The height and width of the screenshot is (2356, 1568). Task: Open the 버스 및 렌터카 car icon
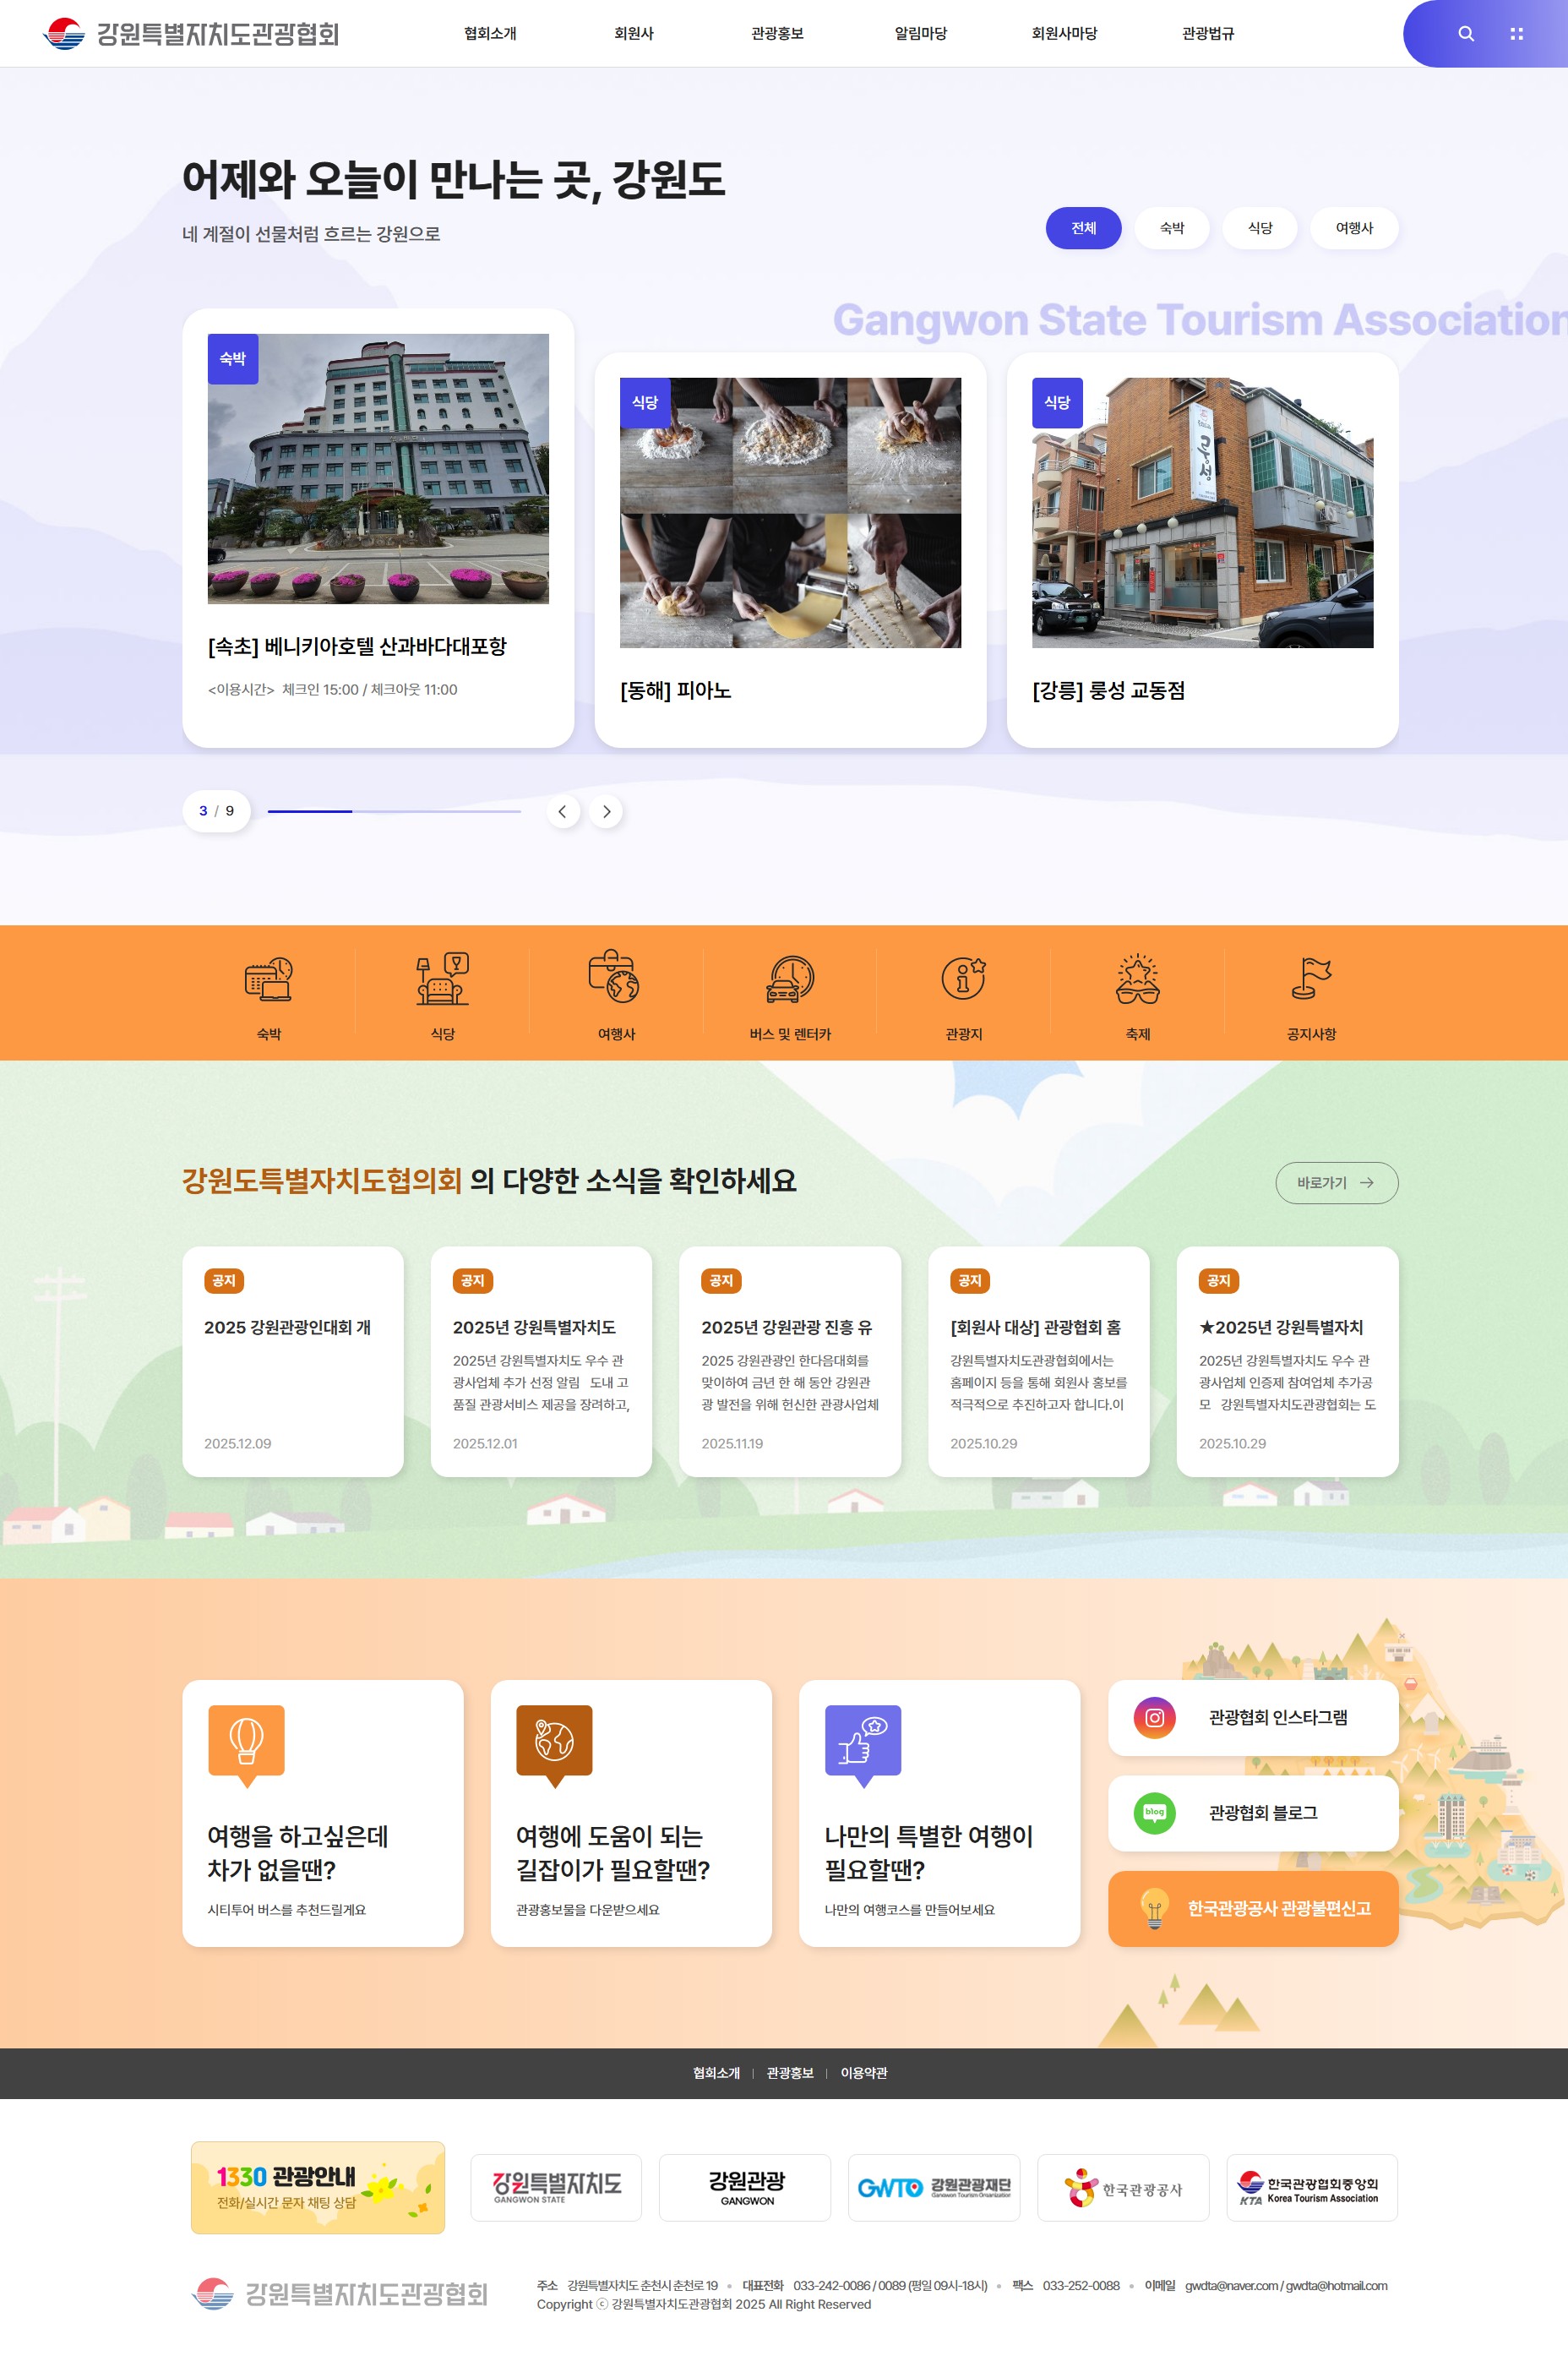[x=790, y=979]
